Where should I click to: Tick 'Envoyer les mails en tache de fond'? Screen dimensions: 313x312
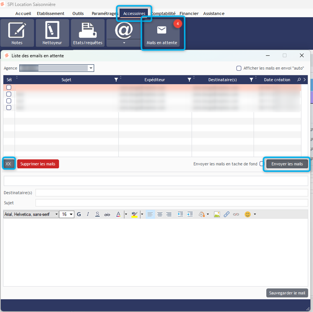[x=262, y=164]
